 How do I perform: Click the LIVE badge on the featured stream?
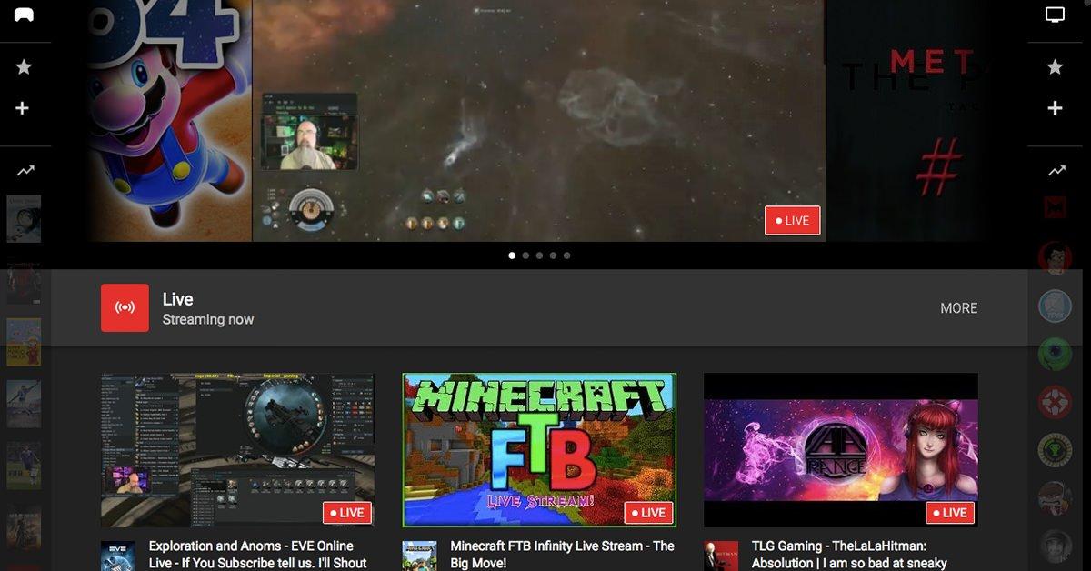click(793, 221)
